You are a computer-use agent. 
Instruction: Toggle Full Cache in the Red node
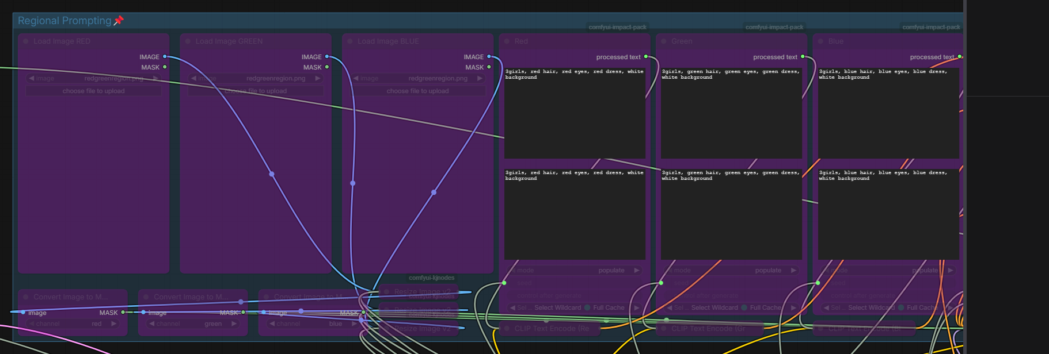click(605, 308)
